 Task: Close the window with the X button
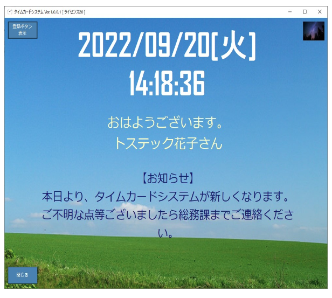coord(319,11)
